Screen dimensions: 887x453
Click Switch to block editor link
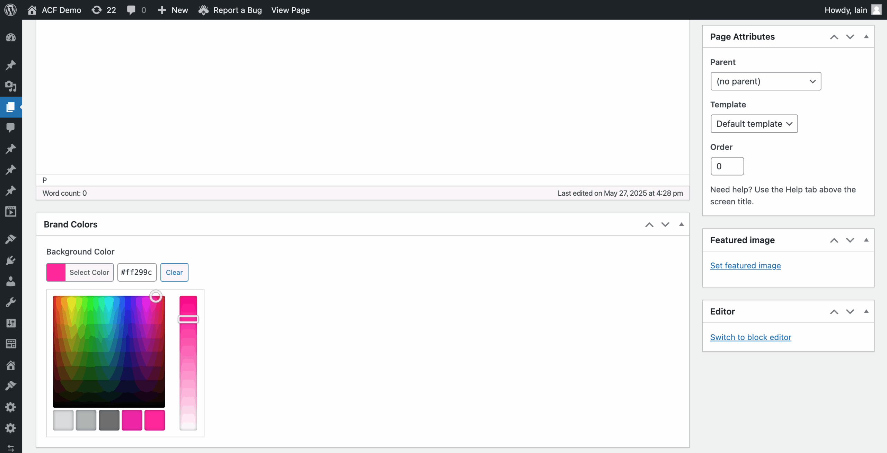pos(750,337)
